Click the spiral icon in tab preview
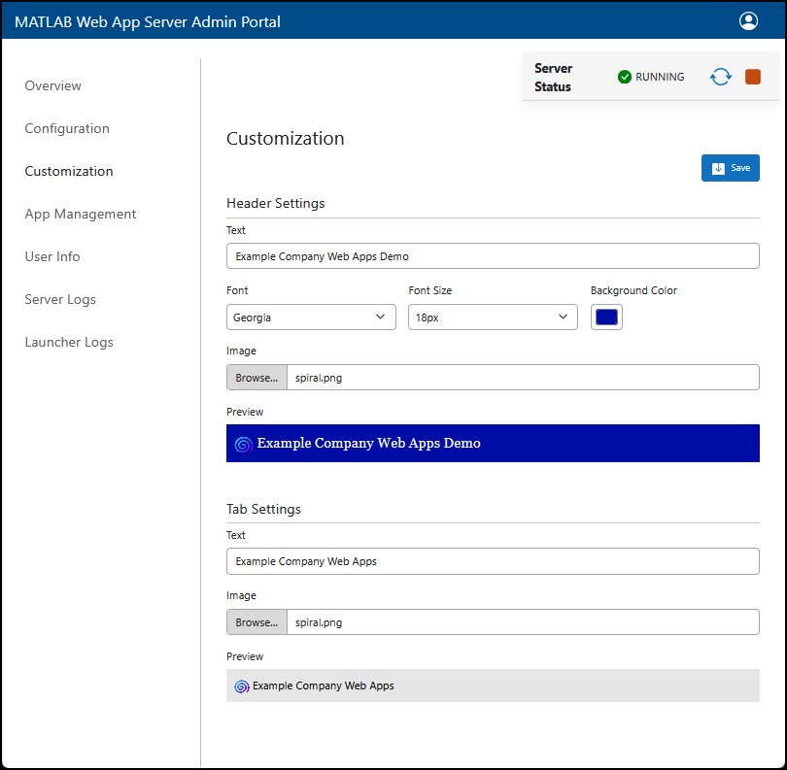Screen dimensions: 787x770 240,686
